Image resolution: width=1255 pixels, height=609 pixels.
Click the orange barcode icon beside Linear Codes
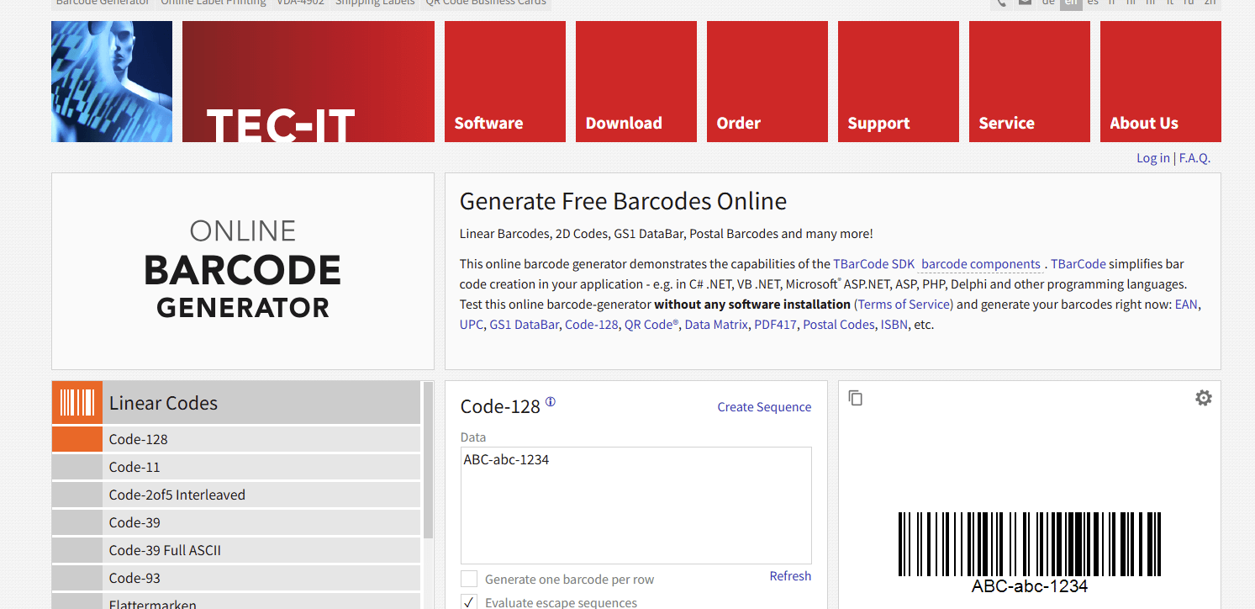tap(77, 403)
